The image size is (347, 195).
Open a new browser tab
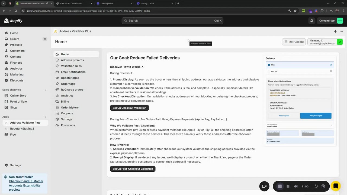(x=178, y=3)
